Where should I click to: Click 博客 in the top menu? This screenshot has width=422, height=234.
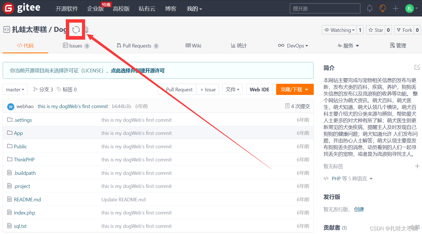tap(171, 9)
